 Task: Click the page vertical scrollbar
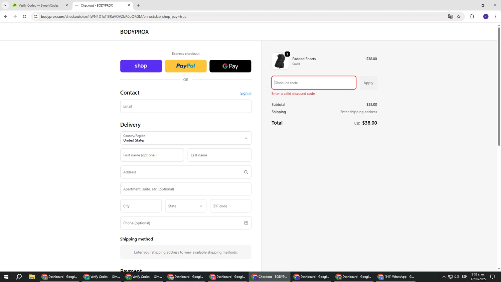click(x=499, y=86)
